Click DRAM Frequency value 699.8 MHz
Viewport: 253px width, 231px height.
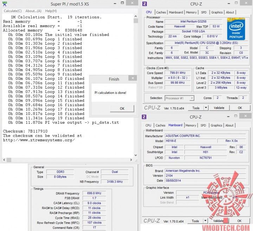click(x=94, y=193)
